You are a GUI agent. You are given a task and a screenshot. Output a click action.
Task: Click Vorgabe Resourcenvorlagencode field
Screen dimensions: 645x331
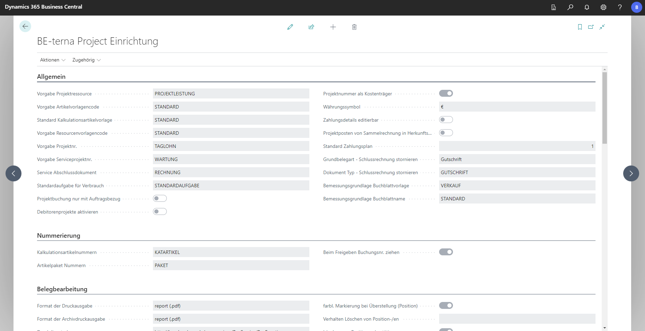point(231,133)
